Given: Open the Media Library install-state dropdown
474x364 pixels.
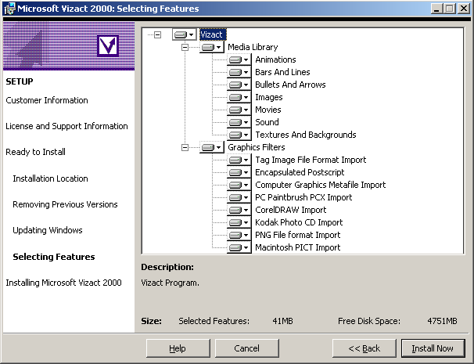Looking at the screenshot, I should tap(212, 47).
